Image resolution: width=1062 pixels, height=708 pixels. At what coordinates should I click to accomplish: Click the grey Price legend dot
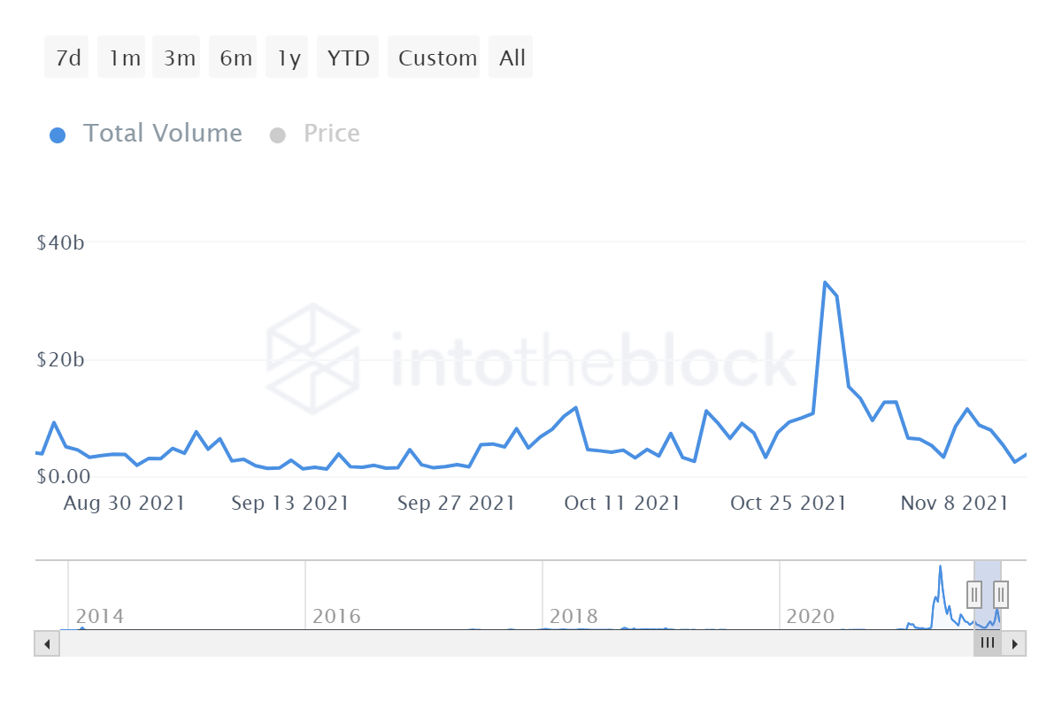click(278, 135)
